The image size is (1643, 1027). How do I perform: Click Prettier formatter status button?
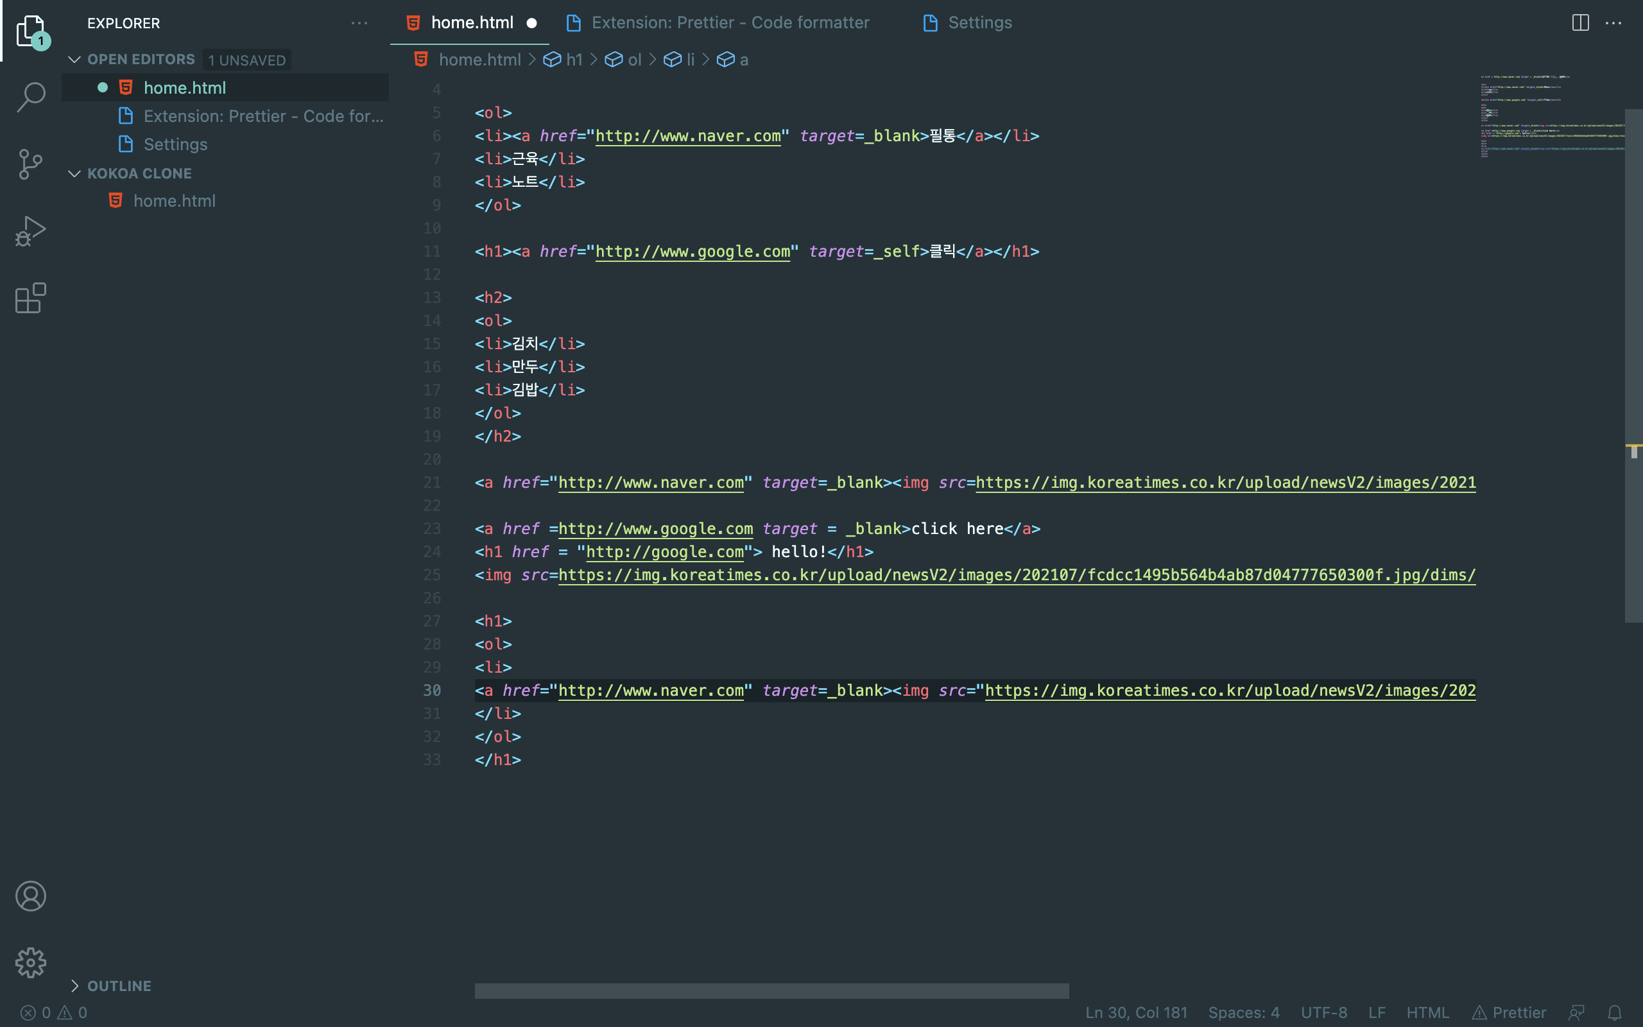[x=1510, y=1013]
